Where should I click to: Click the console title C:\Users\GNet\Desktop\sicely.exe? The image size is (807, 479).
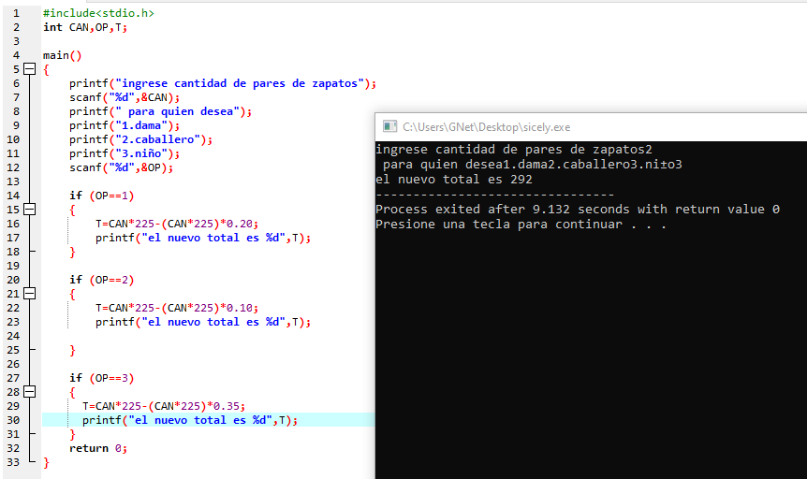coord(487,127)
